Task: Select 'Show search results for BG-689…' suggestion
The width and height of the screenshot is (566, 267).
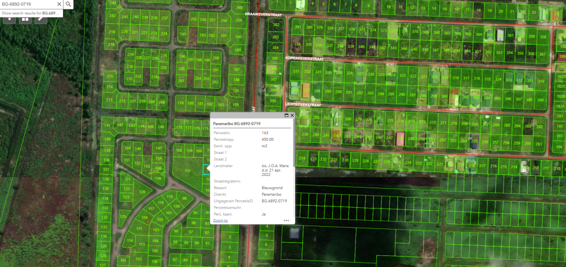Action: point(32,12)
